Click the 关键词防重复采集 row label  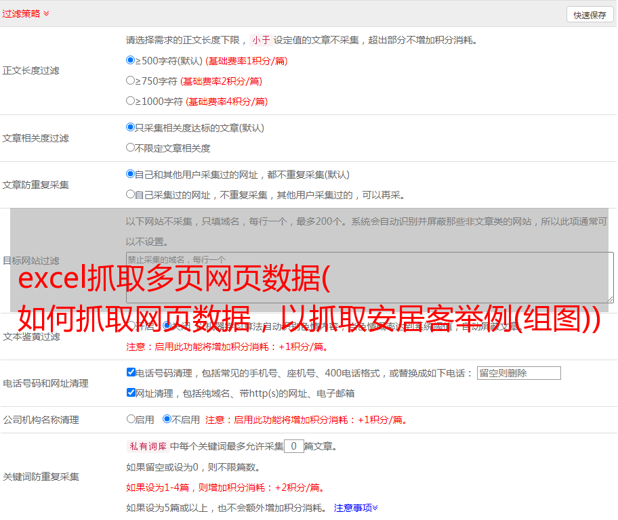pos(41,477)
